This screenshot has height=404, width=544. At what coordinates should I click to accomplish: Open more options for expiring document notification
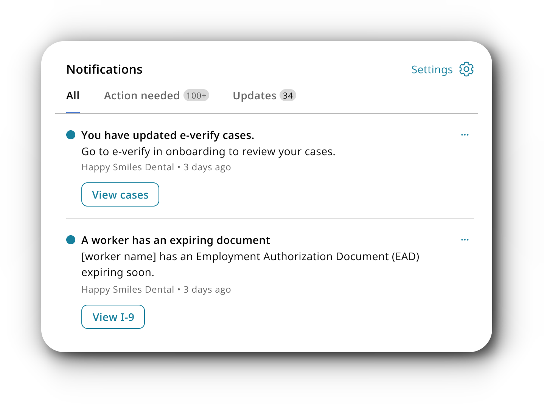(465, 240)
